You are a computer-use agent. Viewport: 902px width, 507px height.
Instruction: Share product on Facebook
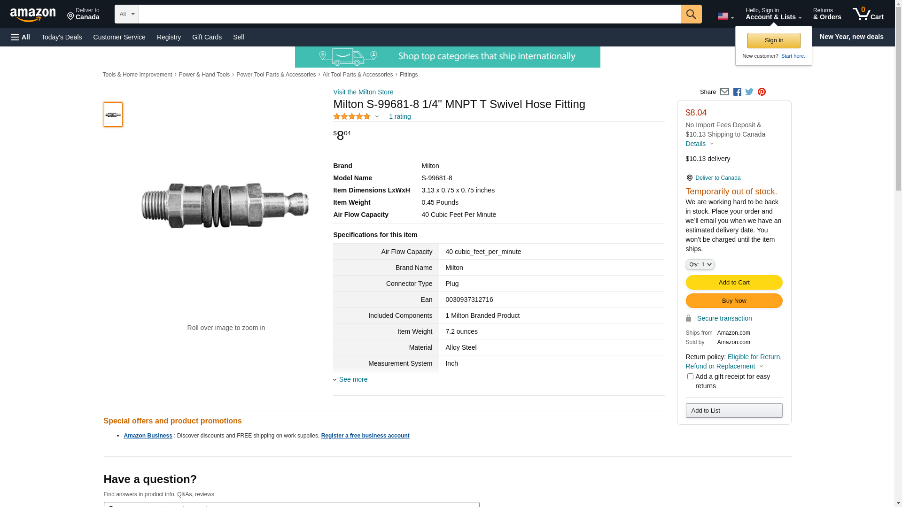pyautogui.click(x=737, y=92)
